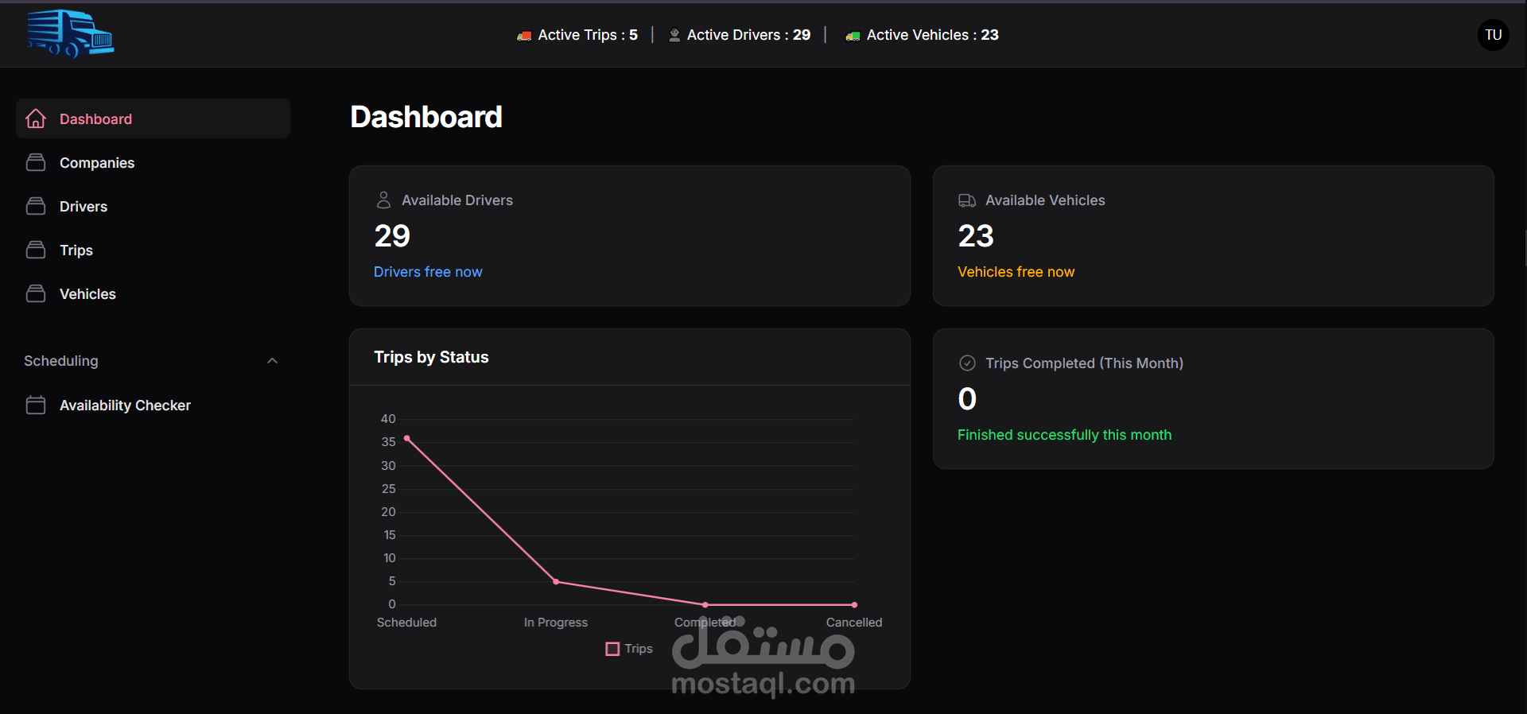Toggle the Trips legend series
Screen dimensions: 1527x714
pyautogui.click(x=629, y=649)
